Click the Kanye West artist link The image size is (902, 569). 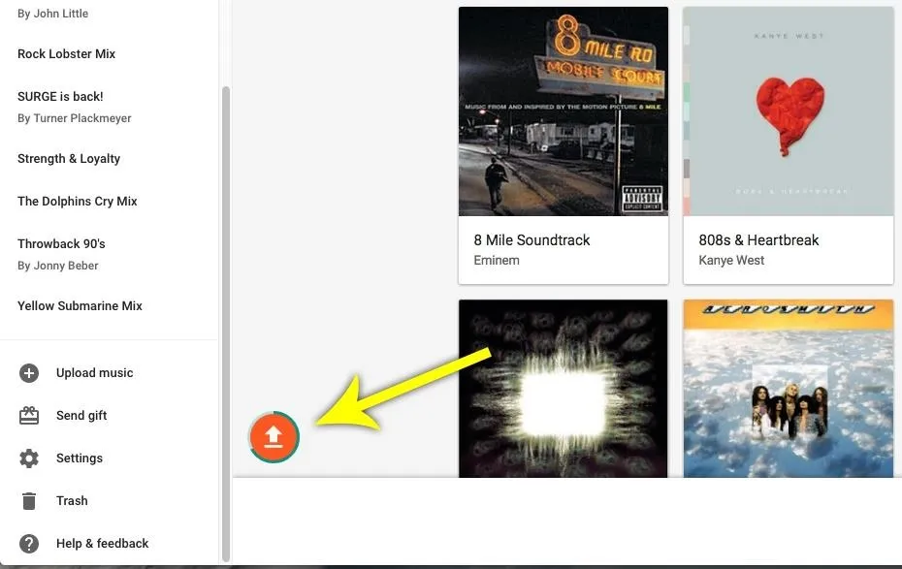pyautogui.click(x=731, y=261)
